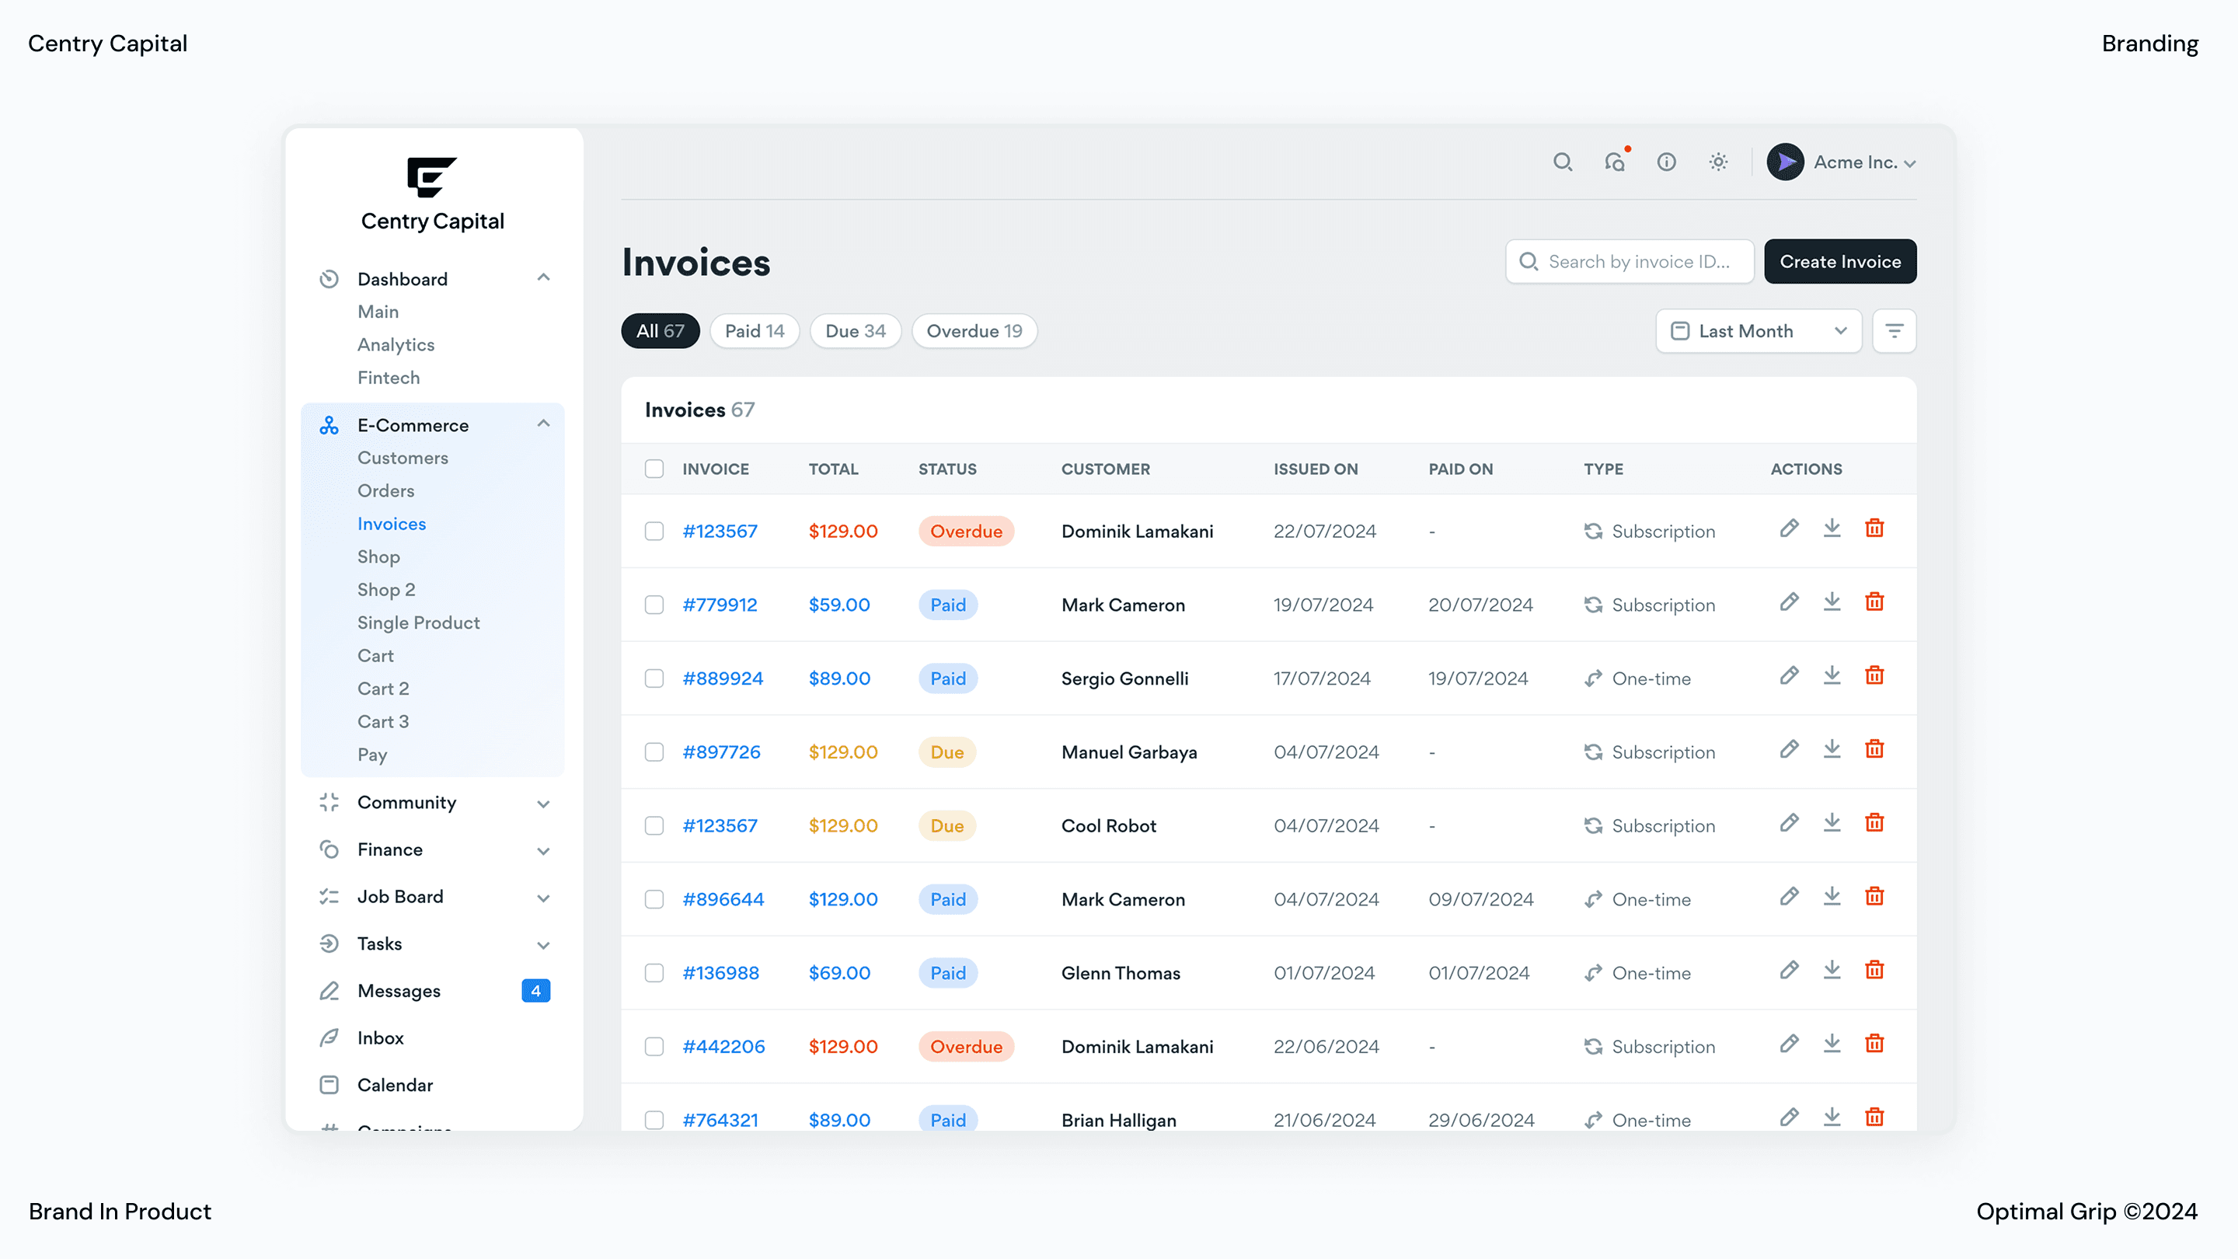This screenshot has width=2238, height=1259.
Task: Click the search magnifier icon in top bar
Action: 1562,162
